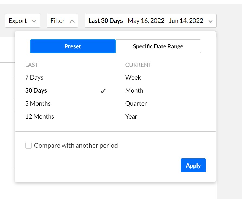Click the Compare with another period label
Image resolution: width=242 pixels, height=199 pixels.
(76, 146)
